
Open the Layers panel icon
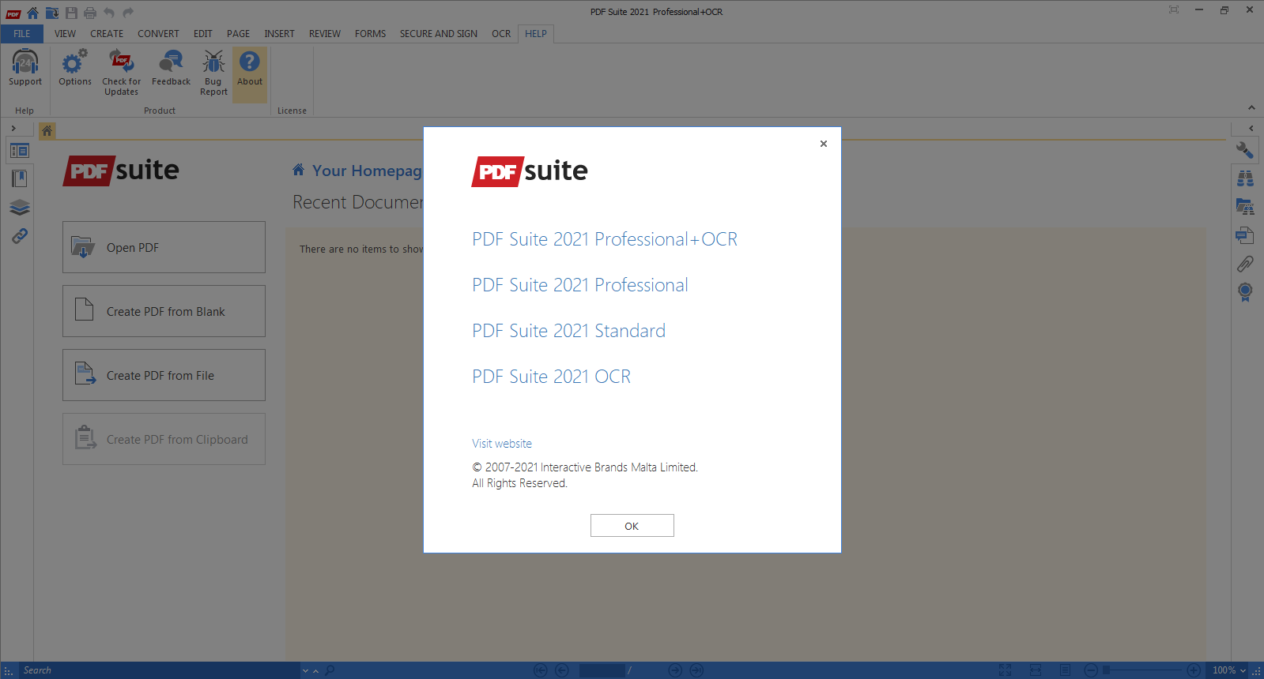[20, 208]
